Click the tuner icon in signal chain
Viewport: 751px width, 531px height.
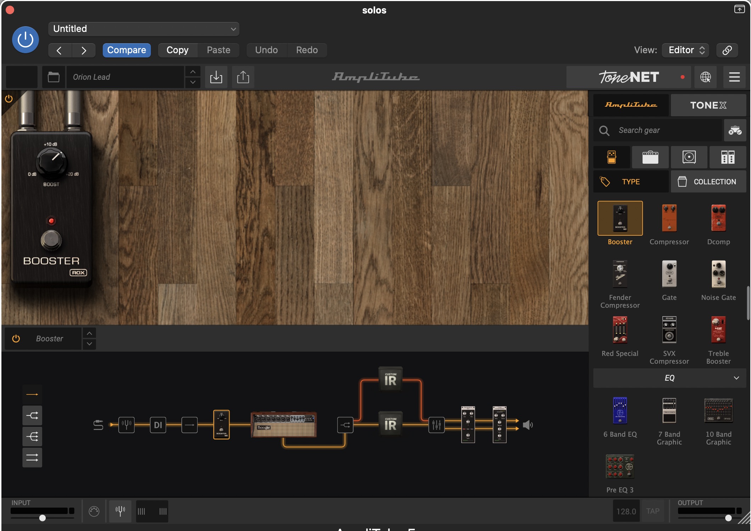point(126,424)
